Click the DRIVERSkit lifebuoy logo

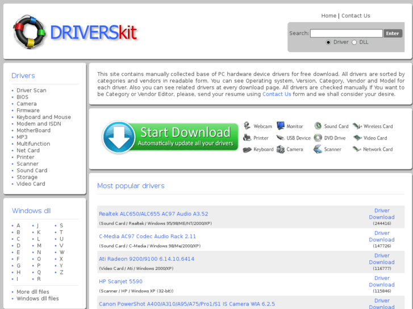click(x=29, y=32)
